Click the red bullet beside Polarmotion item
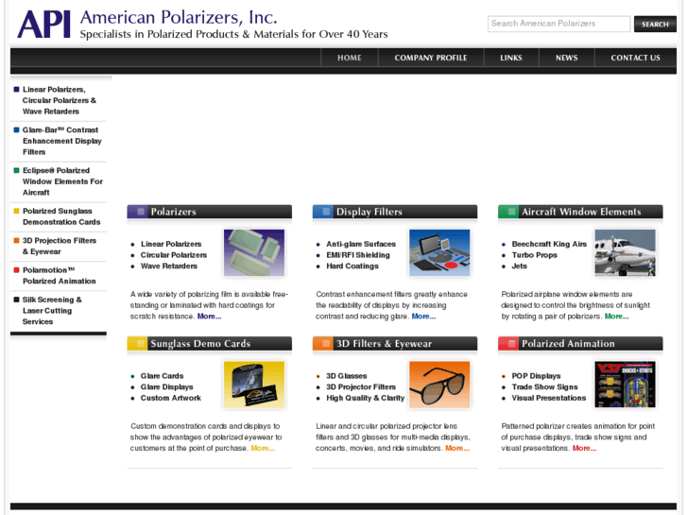This screenshot has width=687, height=515. pyautogui.click(x=16, y=270)
